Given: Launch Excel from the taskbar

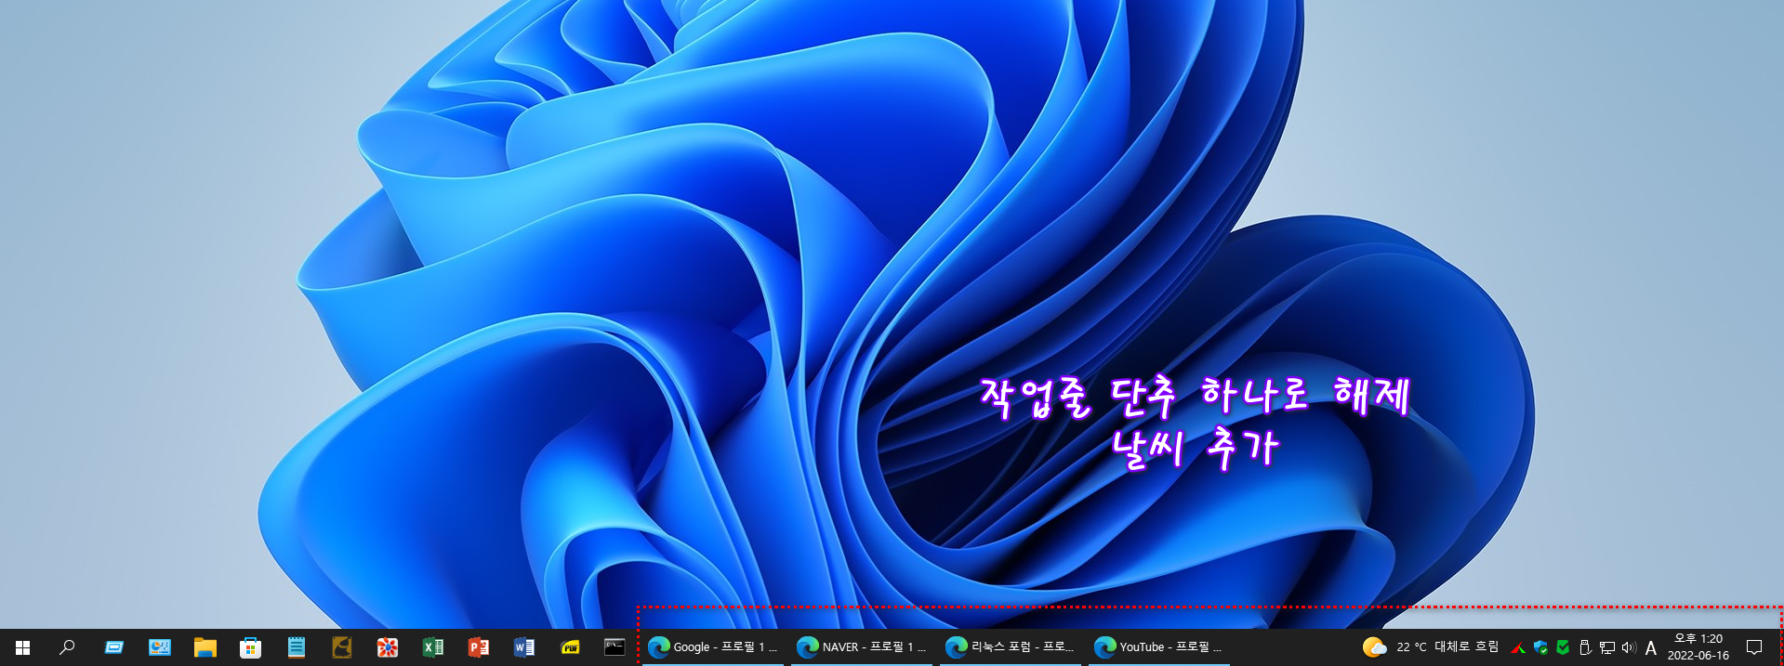Looking at the screenshot, I should [432, 647].
